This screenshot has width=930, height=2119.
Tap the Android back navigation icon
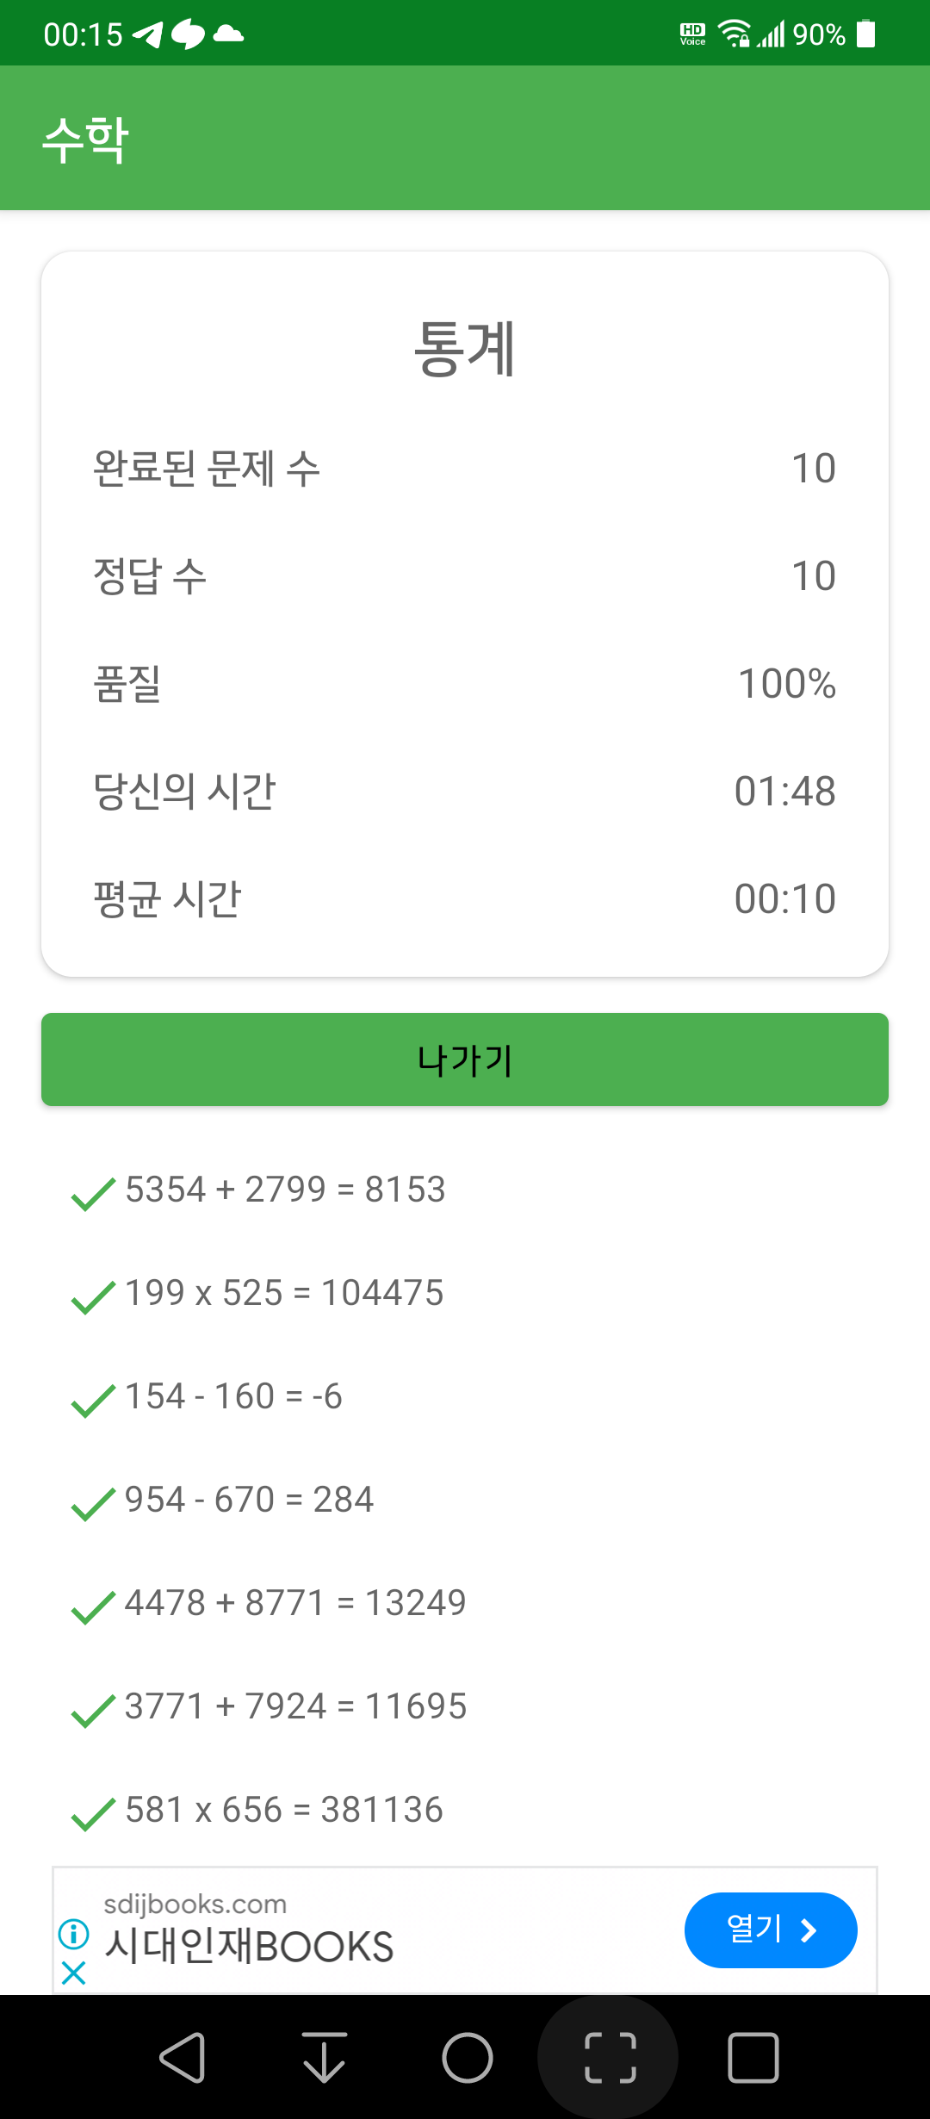pos(183,2058)
